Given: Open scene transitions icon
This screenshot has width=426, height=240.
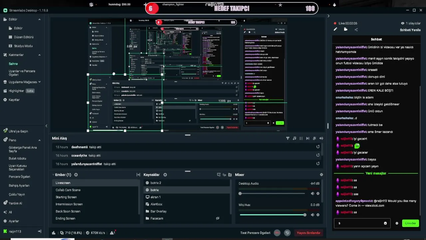Looking at the screenshot, I should tap(138, 175).
